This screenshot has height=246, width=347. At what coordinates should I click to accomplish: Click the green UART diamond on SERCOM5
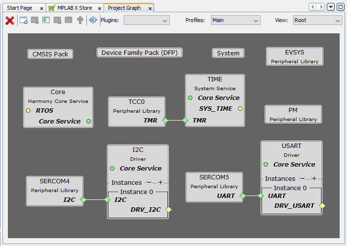(242, 196)
